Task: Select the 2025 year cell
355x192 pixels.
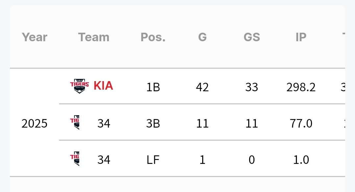Action: 35,124
